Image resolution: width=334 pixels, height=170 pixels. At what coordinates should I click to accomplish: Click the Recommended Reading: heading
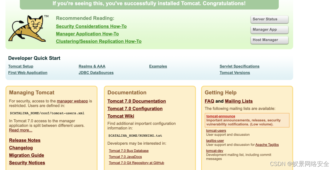click(85, 18)
